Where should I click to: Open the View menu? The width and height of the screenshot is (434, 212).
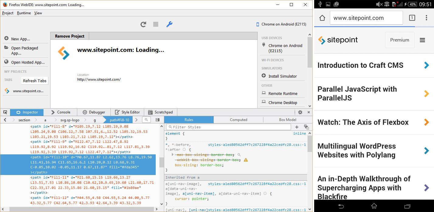tap(38, 13)
